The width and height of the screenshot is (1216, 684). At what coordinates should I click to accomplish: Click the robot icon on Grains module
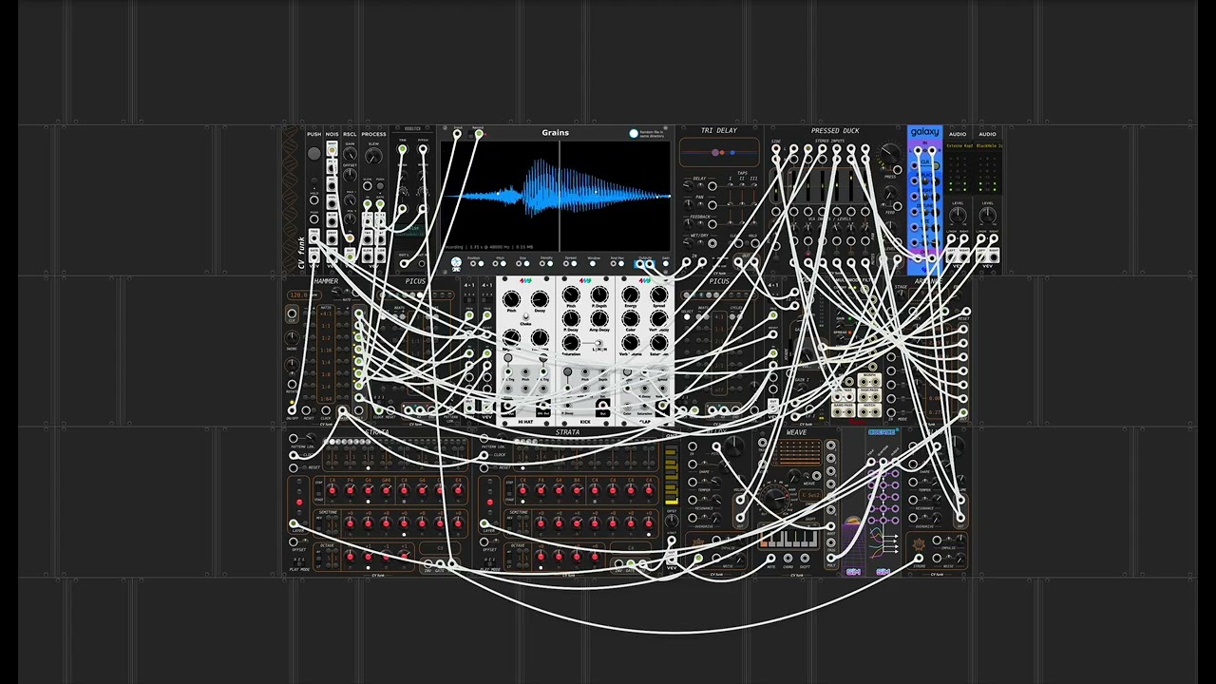(x=456, y=263)
